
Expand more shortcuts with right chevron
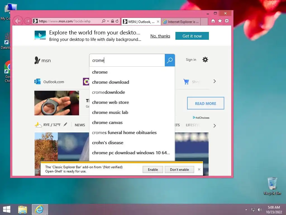tap(215, 81)
